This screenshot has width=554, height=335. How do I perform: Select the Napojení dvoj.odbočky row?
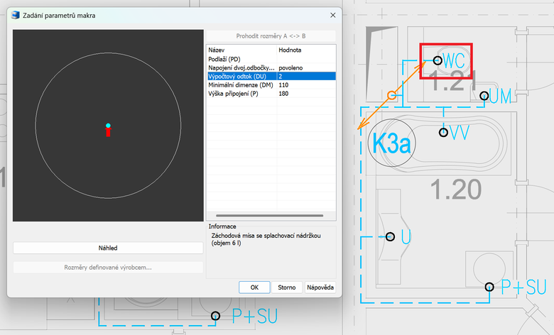[271, 67]
